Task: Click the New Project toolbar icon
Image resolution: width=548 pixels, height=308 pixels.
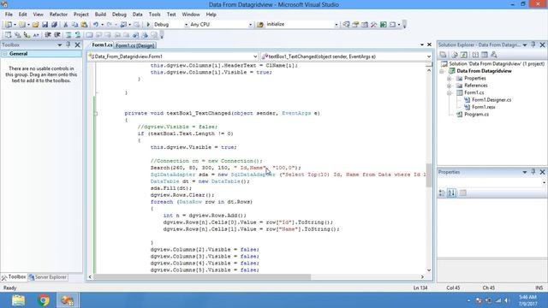Action: tap(8, 25)
